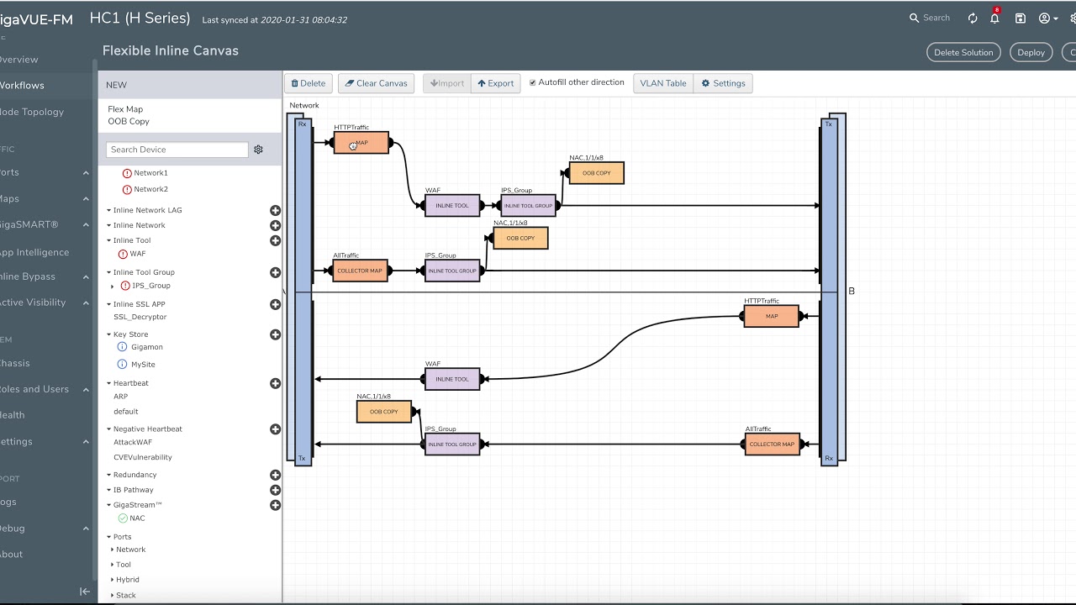Select App Intelligence navigation item

point(34,252)
